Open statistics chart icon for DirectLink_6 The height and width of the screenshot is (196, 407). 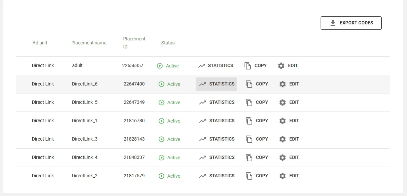(202, 84)
